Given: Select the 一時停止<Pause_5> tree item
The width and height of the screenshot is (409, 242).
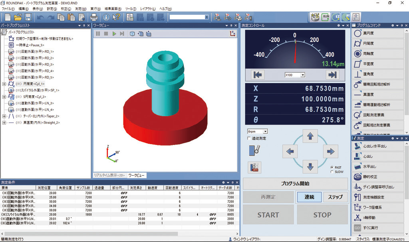Looking at the screenshot, I should (x=30, y=45).
